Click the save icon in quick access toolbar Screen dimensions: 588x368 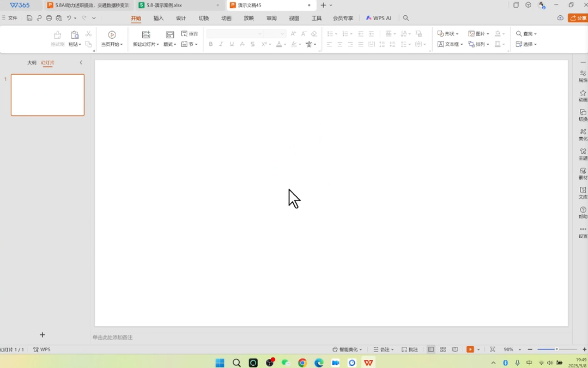pos(29,18)
